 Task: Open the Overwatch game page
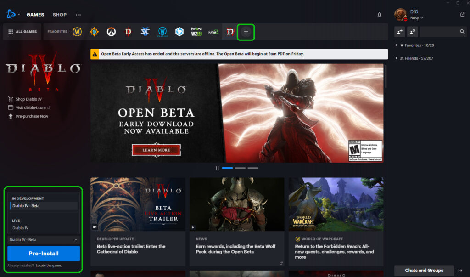(x=111, y=32)
